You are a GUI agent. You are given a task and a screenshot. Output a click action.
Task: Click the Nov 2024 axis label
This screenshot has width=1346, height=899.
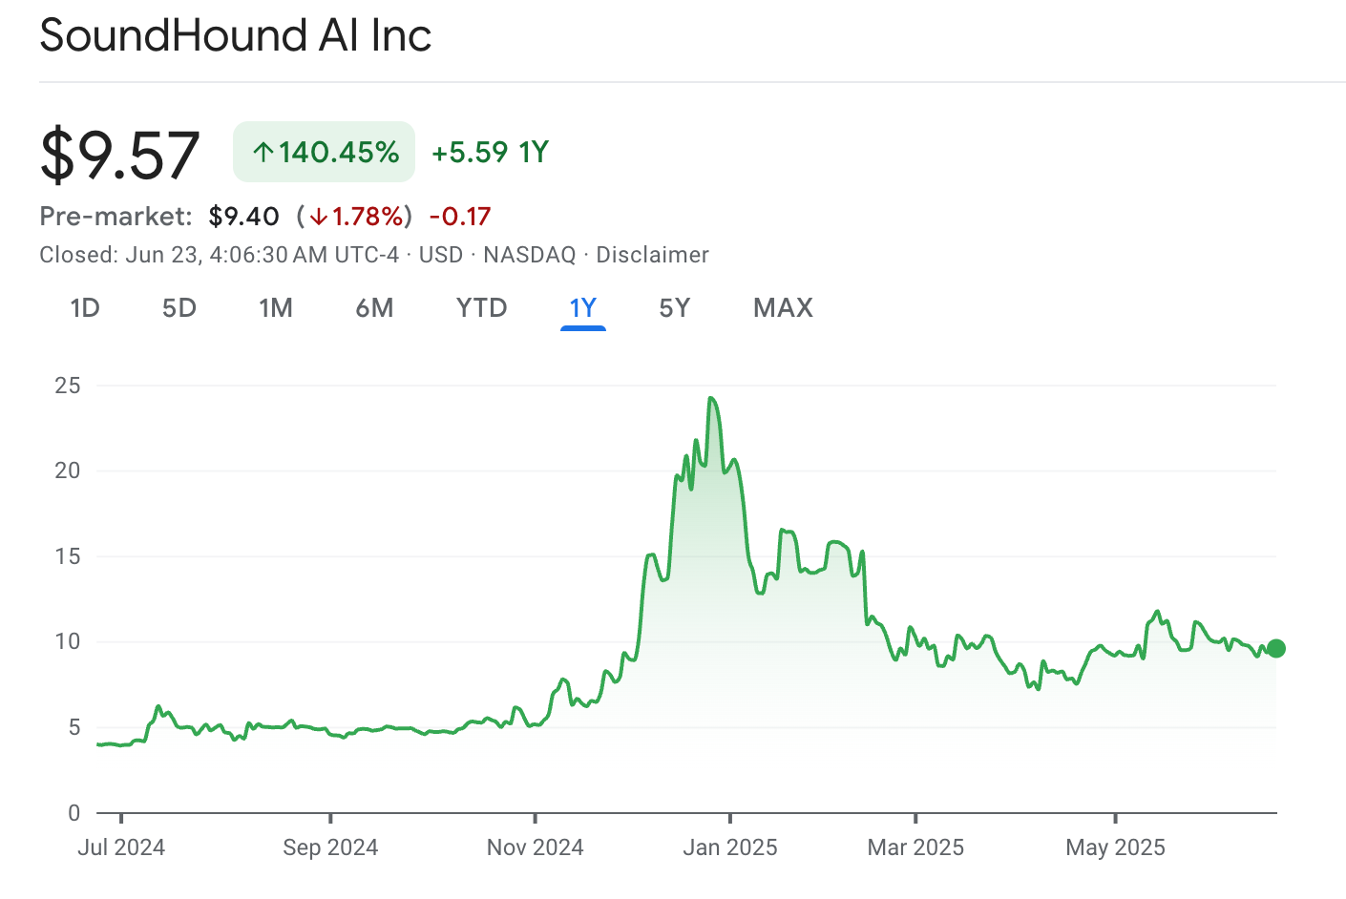click(535, 847)
